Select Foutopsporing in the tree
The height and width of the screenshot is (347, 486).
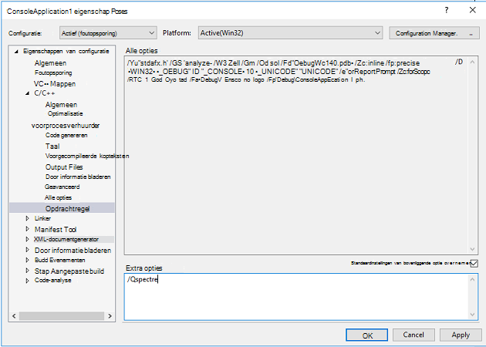coord(53,72)
